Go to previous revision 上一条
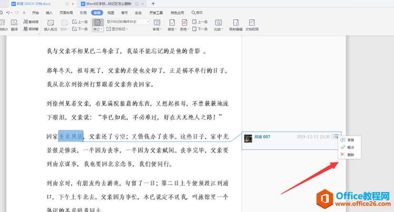 pyautogui.click(x=200, y=22)
